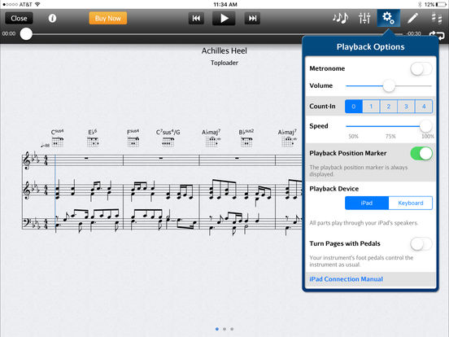The width and height of the screenshot is (449, 337).
Task: Skip to previous section with rewind button
Action: pos(196,19)
